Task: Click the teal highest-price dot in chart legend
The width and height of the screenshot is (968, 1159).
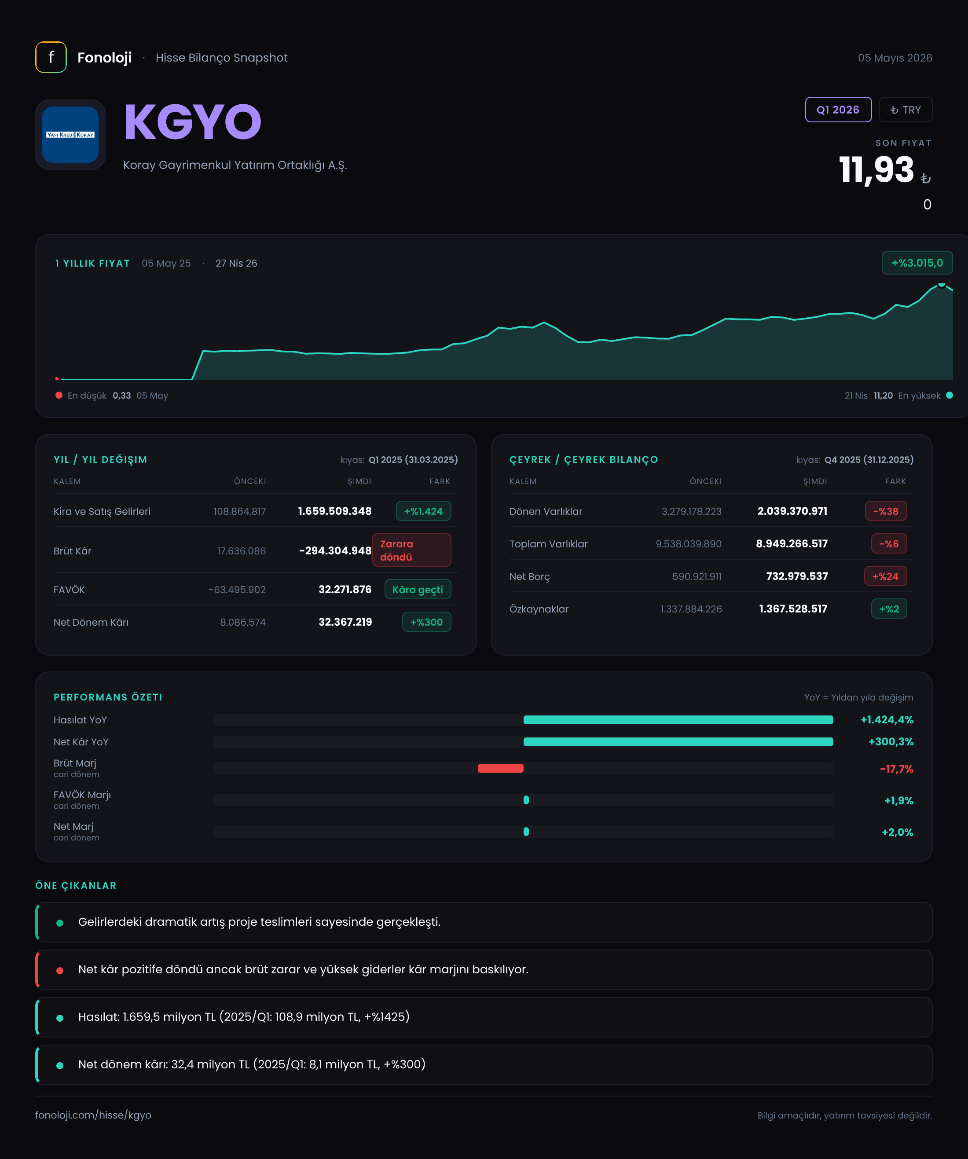Action: 949,395
